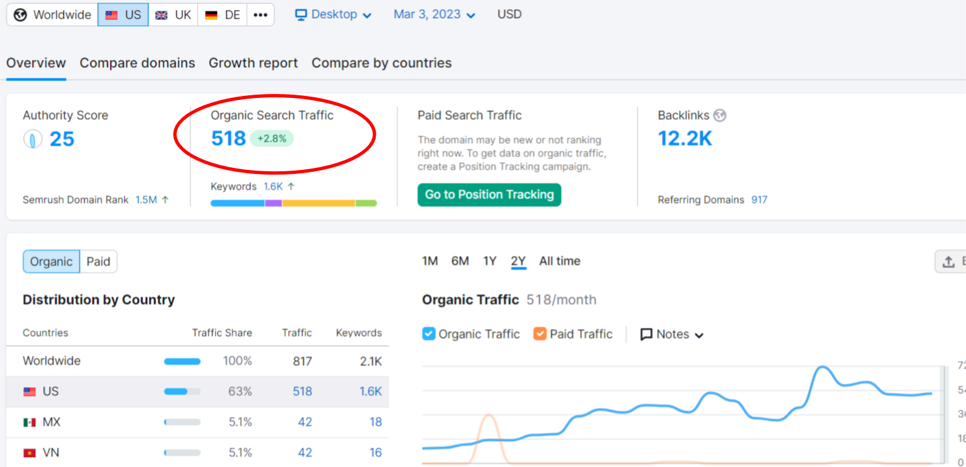Open US keywords value 1.6K

click(370, 392)
